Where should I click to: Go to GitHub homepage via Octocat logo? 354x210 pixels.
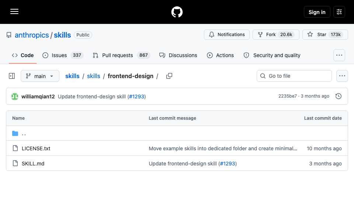177,12
